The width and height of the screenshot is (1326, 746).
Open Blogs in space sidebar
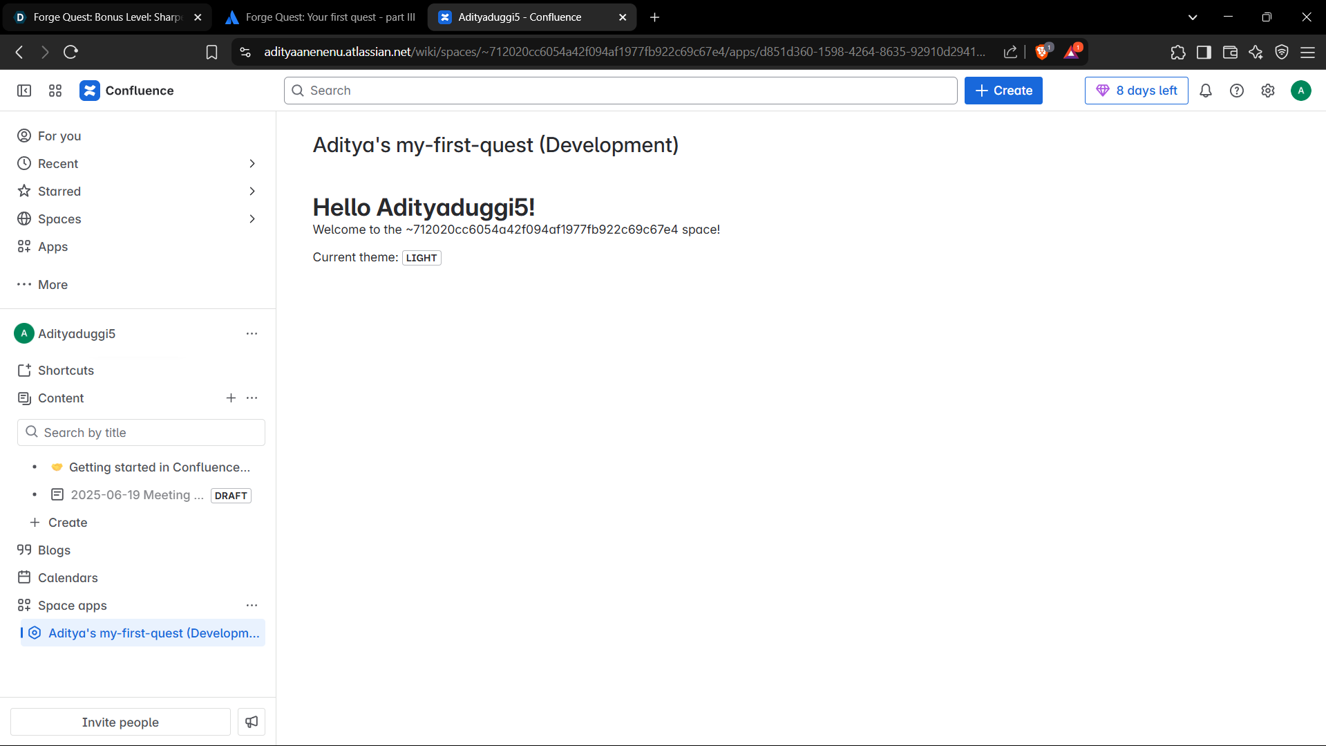coord(54,550)
